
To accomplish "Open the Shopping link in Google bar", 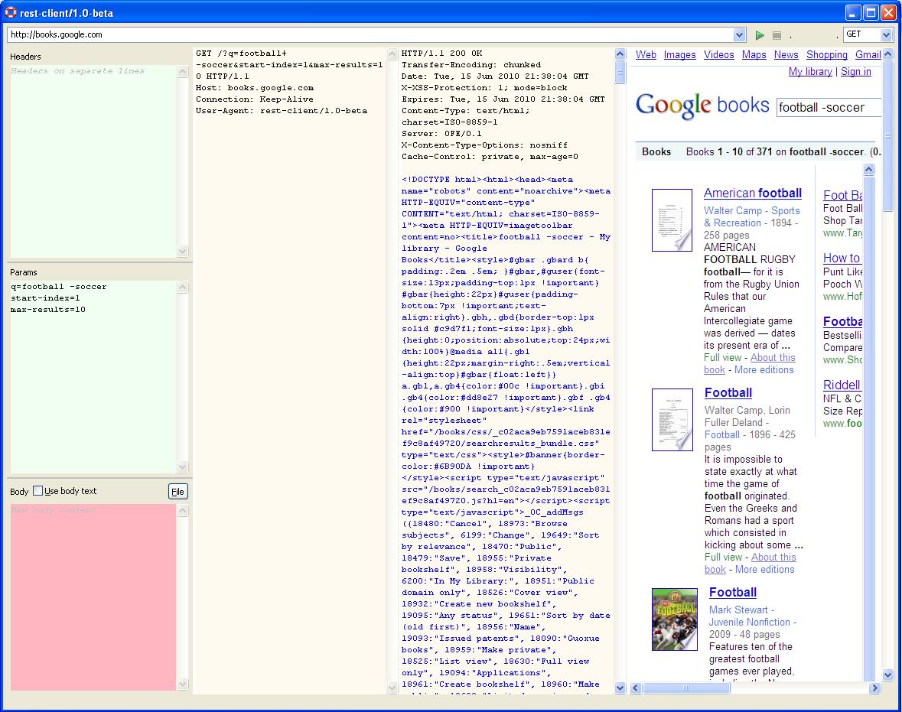I will (826, 54).
